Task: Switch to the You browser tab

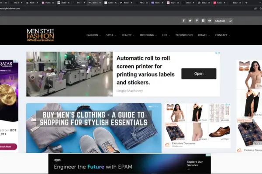Action: [172, 3]
